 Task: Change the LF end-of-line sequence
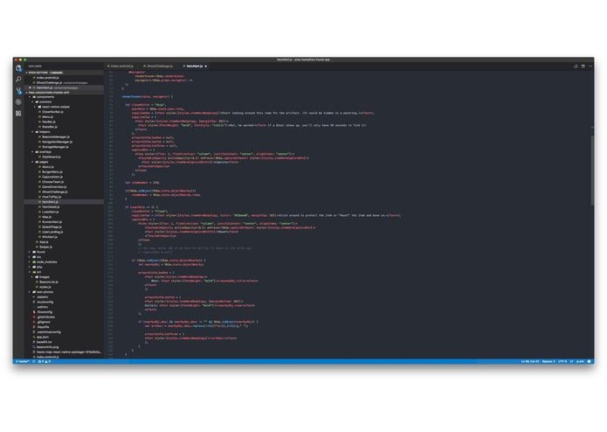coord(571,361)
